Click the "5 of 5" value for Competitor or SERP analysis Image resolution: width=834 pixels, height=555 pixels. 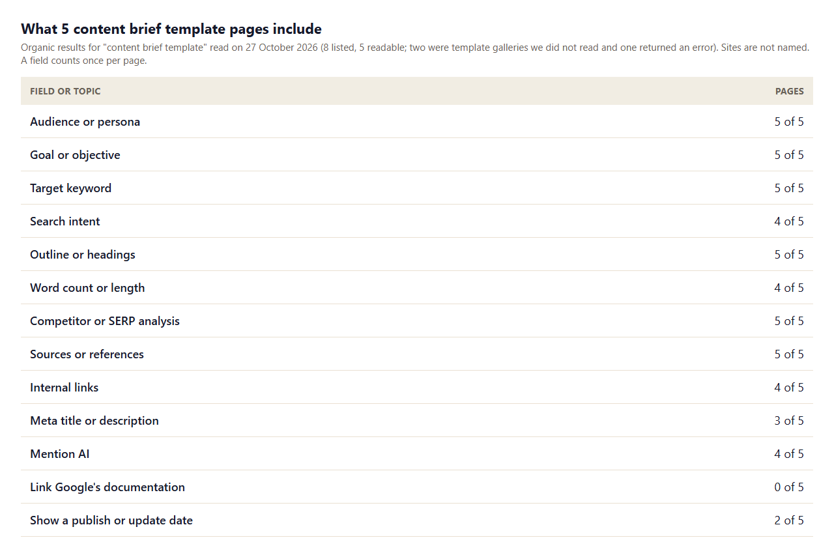(x=789, y=321)
